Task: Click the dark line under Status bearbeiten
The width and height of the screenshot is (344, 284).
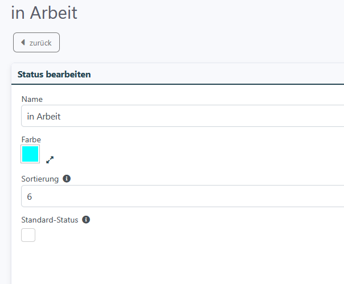Action: (x=178, y=84)
